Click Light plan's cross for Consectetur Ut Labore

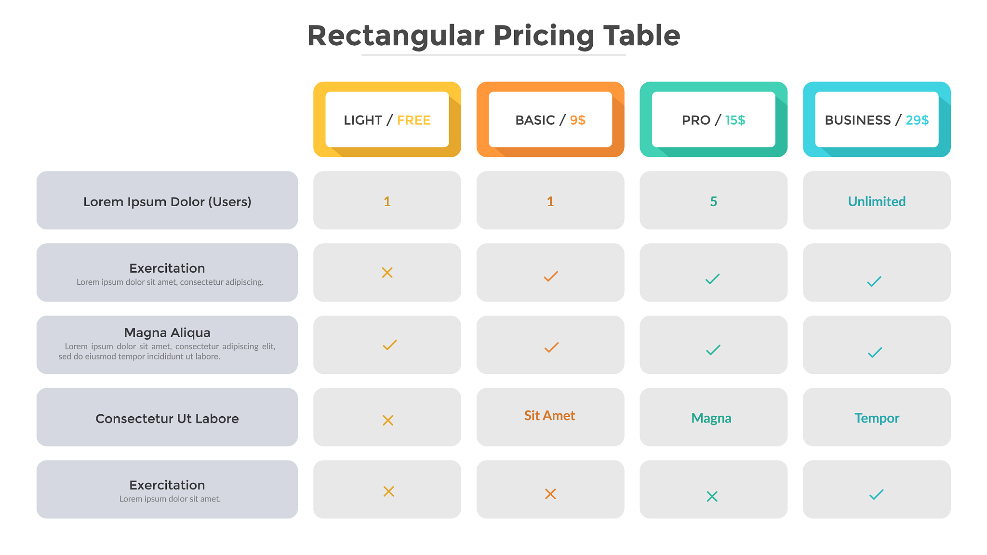coord(388,420)
